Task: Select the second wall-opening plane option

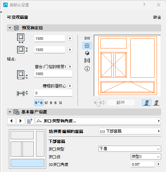Action: (x=156, y=103)
